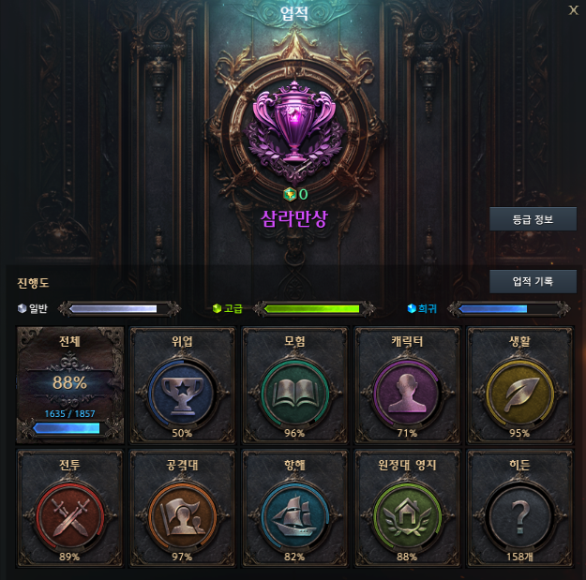Image resolution: width=586 pixels, height=580 pixels.
Task: Open the 위업 trophy category icon
Action: [182, 394]
